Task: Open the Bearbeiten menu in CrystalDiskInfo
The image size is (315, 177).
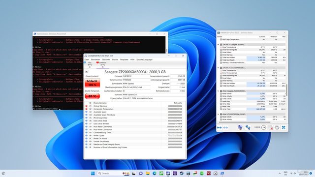Action: pos(95,59)
